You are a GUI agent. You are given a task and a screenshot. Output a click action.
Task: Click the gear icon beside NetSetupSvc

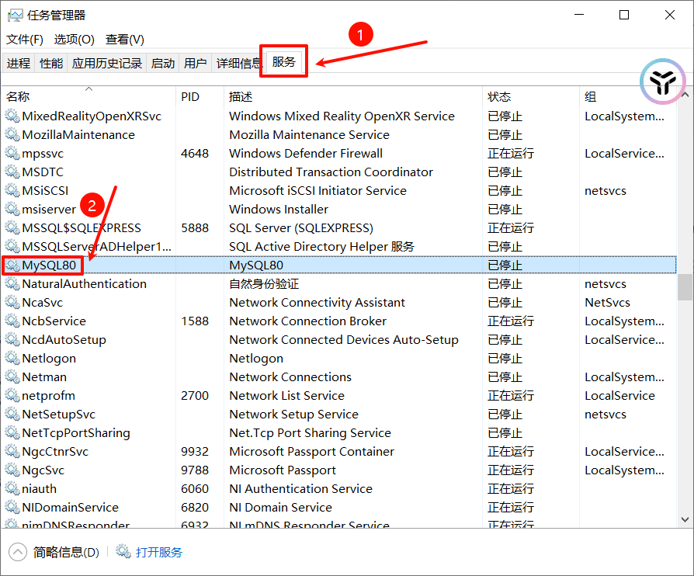pos(12,414)
